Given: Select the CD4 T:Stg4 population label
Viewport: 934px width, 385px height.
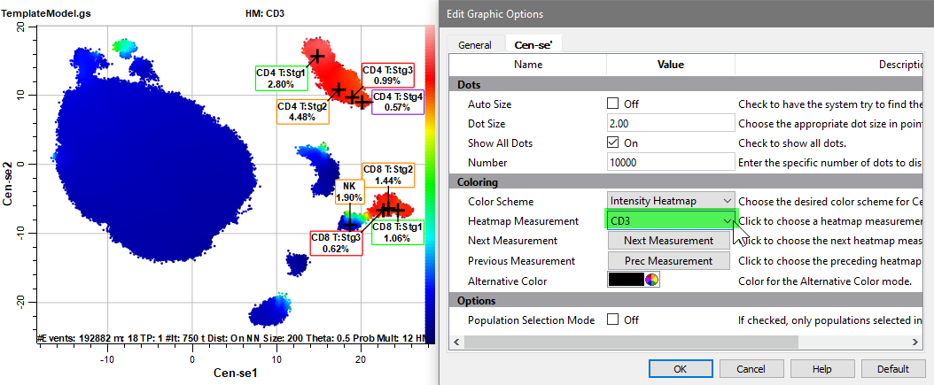Looking at the screenshot, I should click(x=397, y=102).
